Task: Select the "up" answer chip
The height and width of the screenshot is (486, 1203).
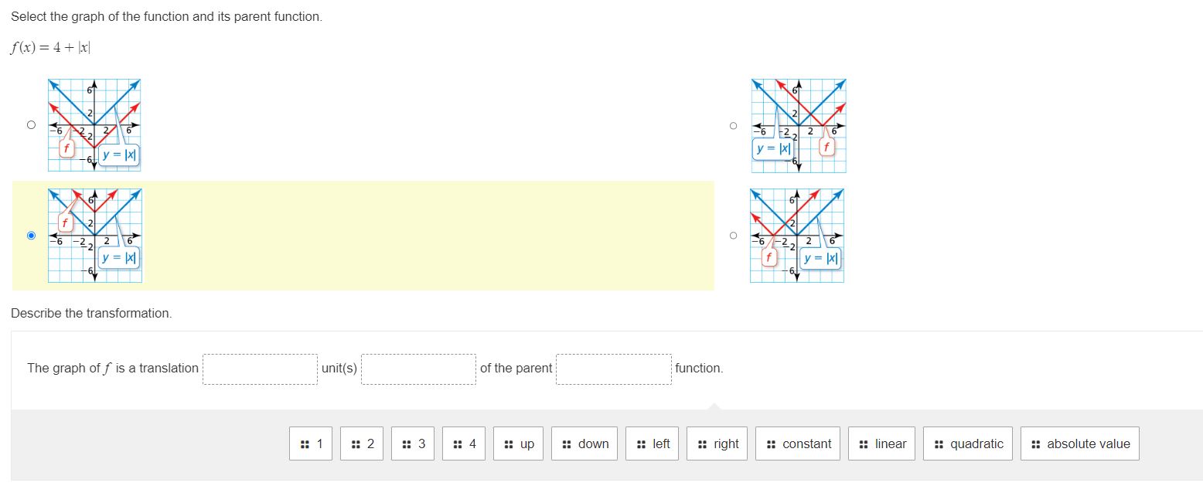Action: pyautogui.click(x=518, y=443)
